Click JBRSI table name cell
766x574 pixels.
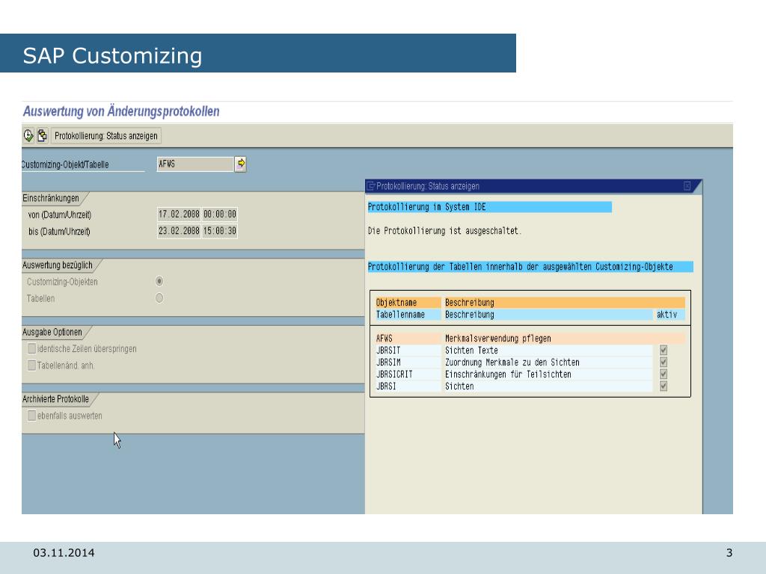(x=408, y=386)
